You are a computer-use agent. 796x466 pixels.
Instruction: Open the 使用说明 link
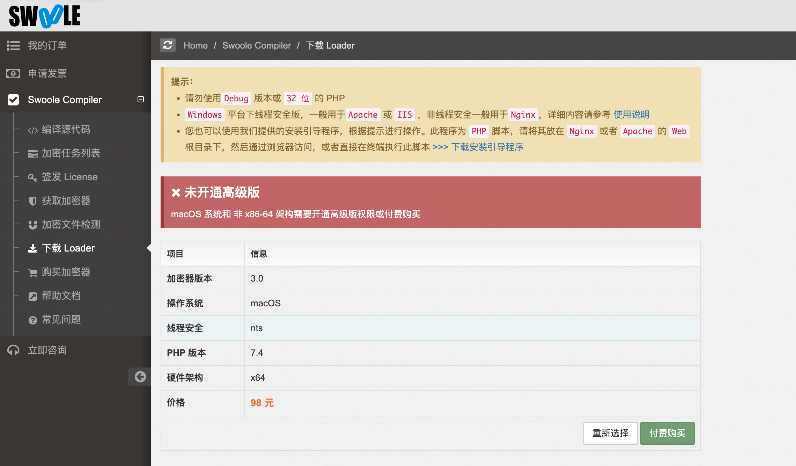631,115
